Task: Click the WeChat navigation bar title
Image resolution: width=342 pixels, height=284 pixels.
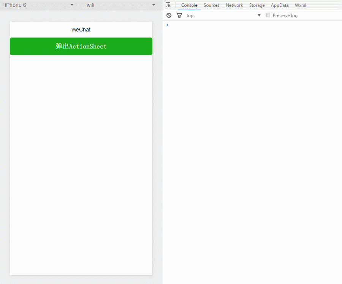Action: point(81,30)
